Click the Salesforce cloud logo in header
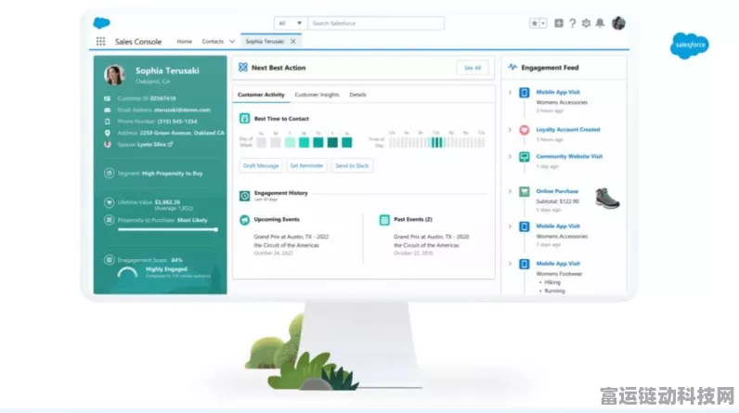 [101, 22]
